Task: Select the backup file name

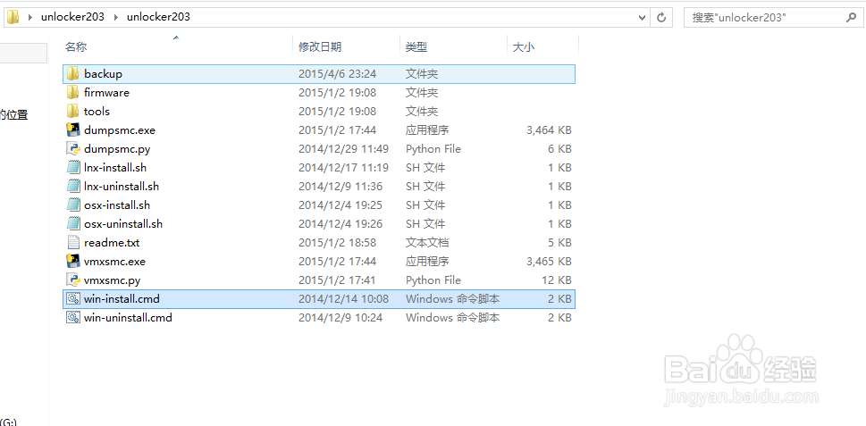Action: click(104, 73)
